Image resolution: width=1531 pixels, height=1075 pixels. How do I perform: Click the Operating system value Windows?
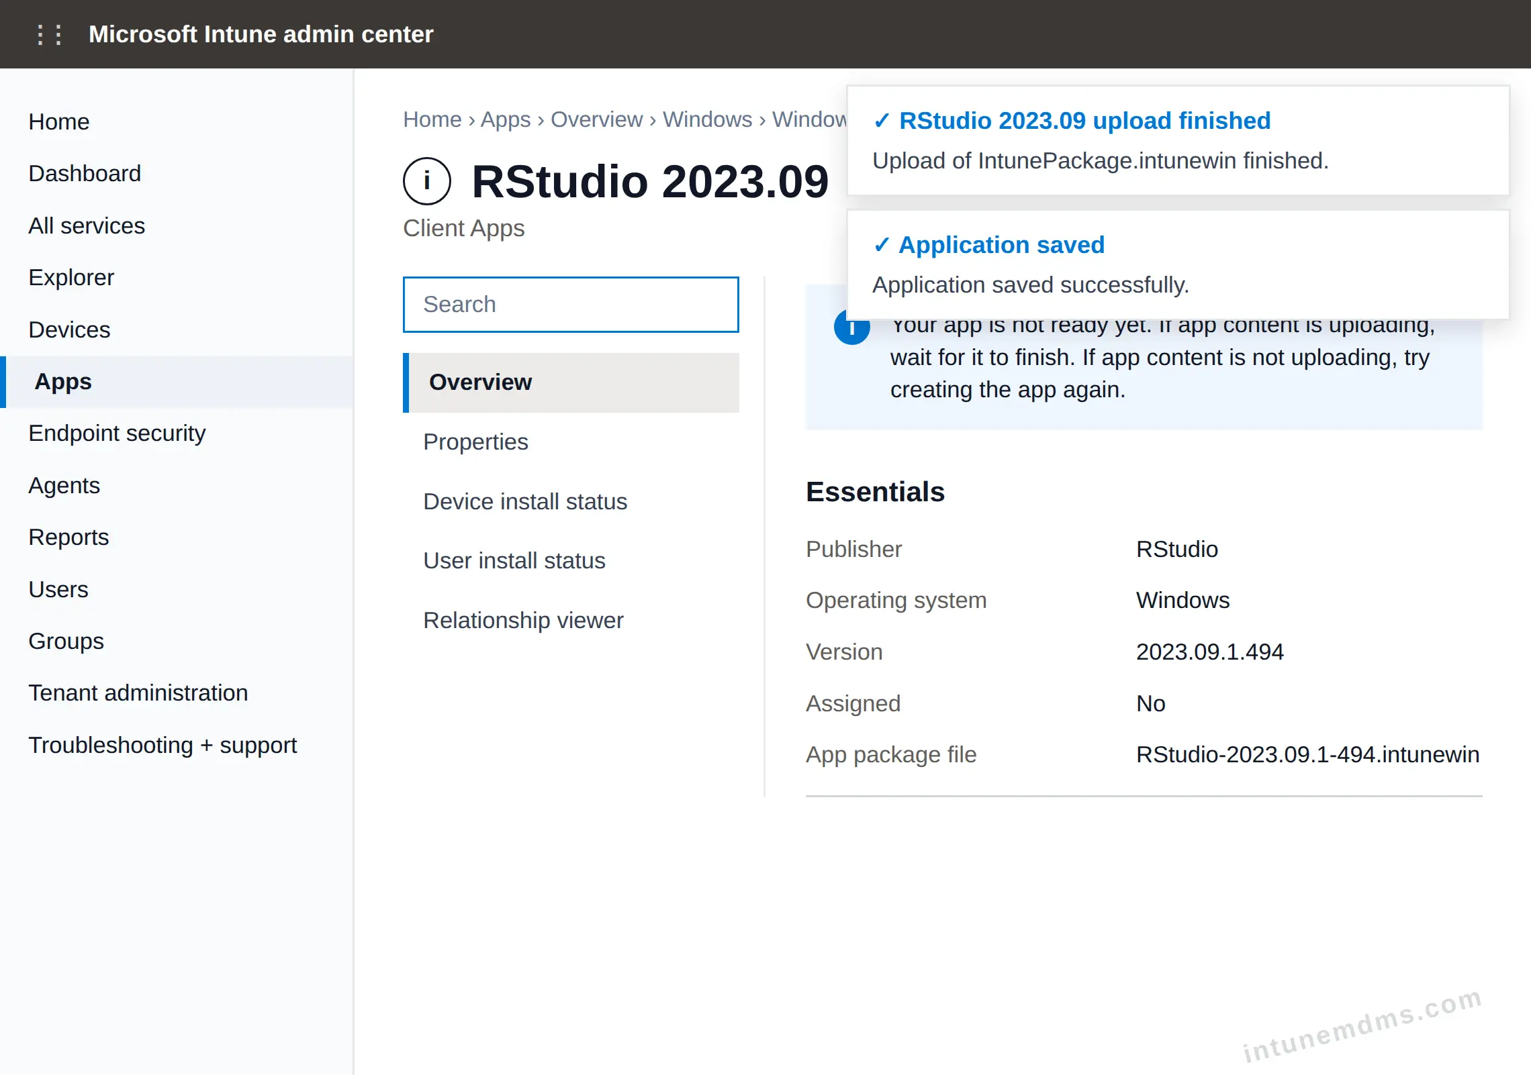(x=1183, y=601)
